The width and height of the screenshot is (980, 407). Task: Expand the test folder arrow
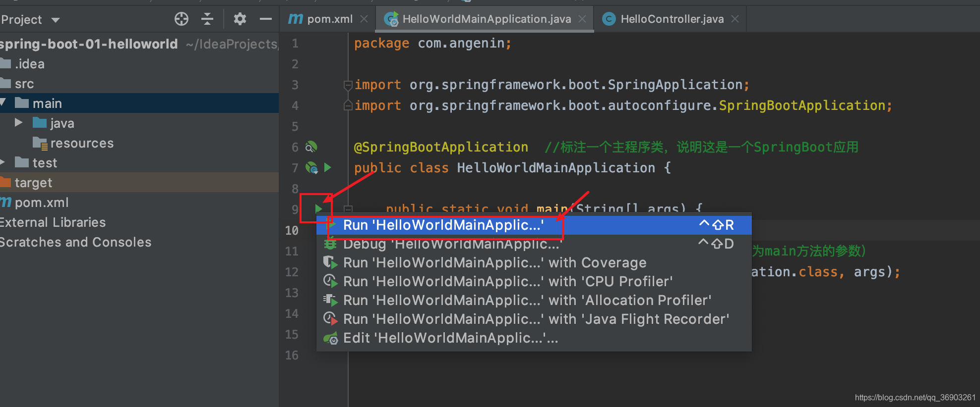[x=2, y=162]
